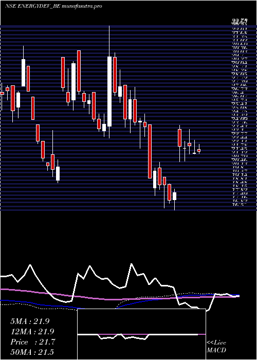
Task: Click the final small red candlestick
Action: pyautogui.click(x=199, y=150)
